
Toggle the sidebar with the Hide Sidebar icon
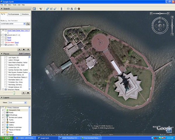coord(34,9)
